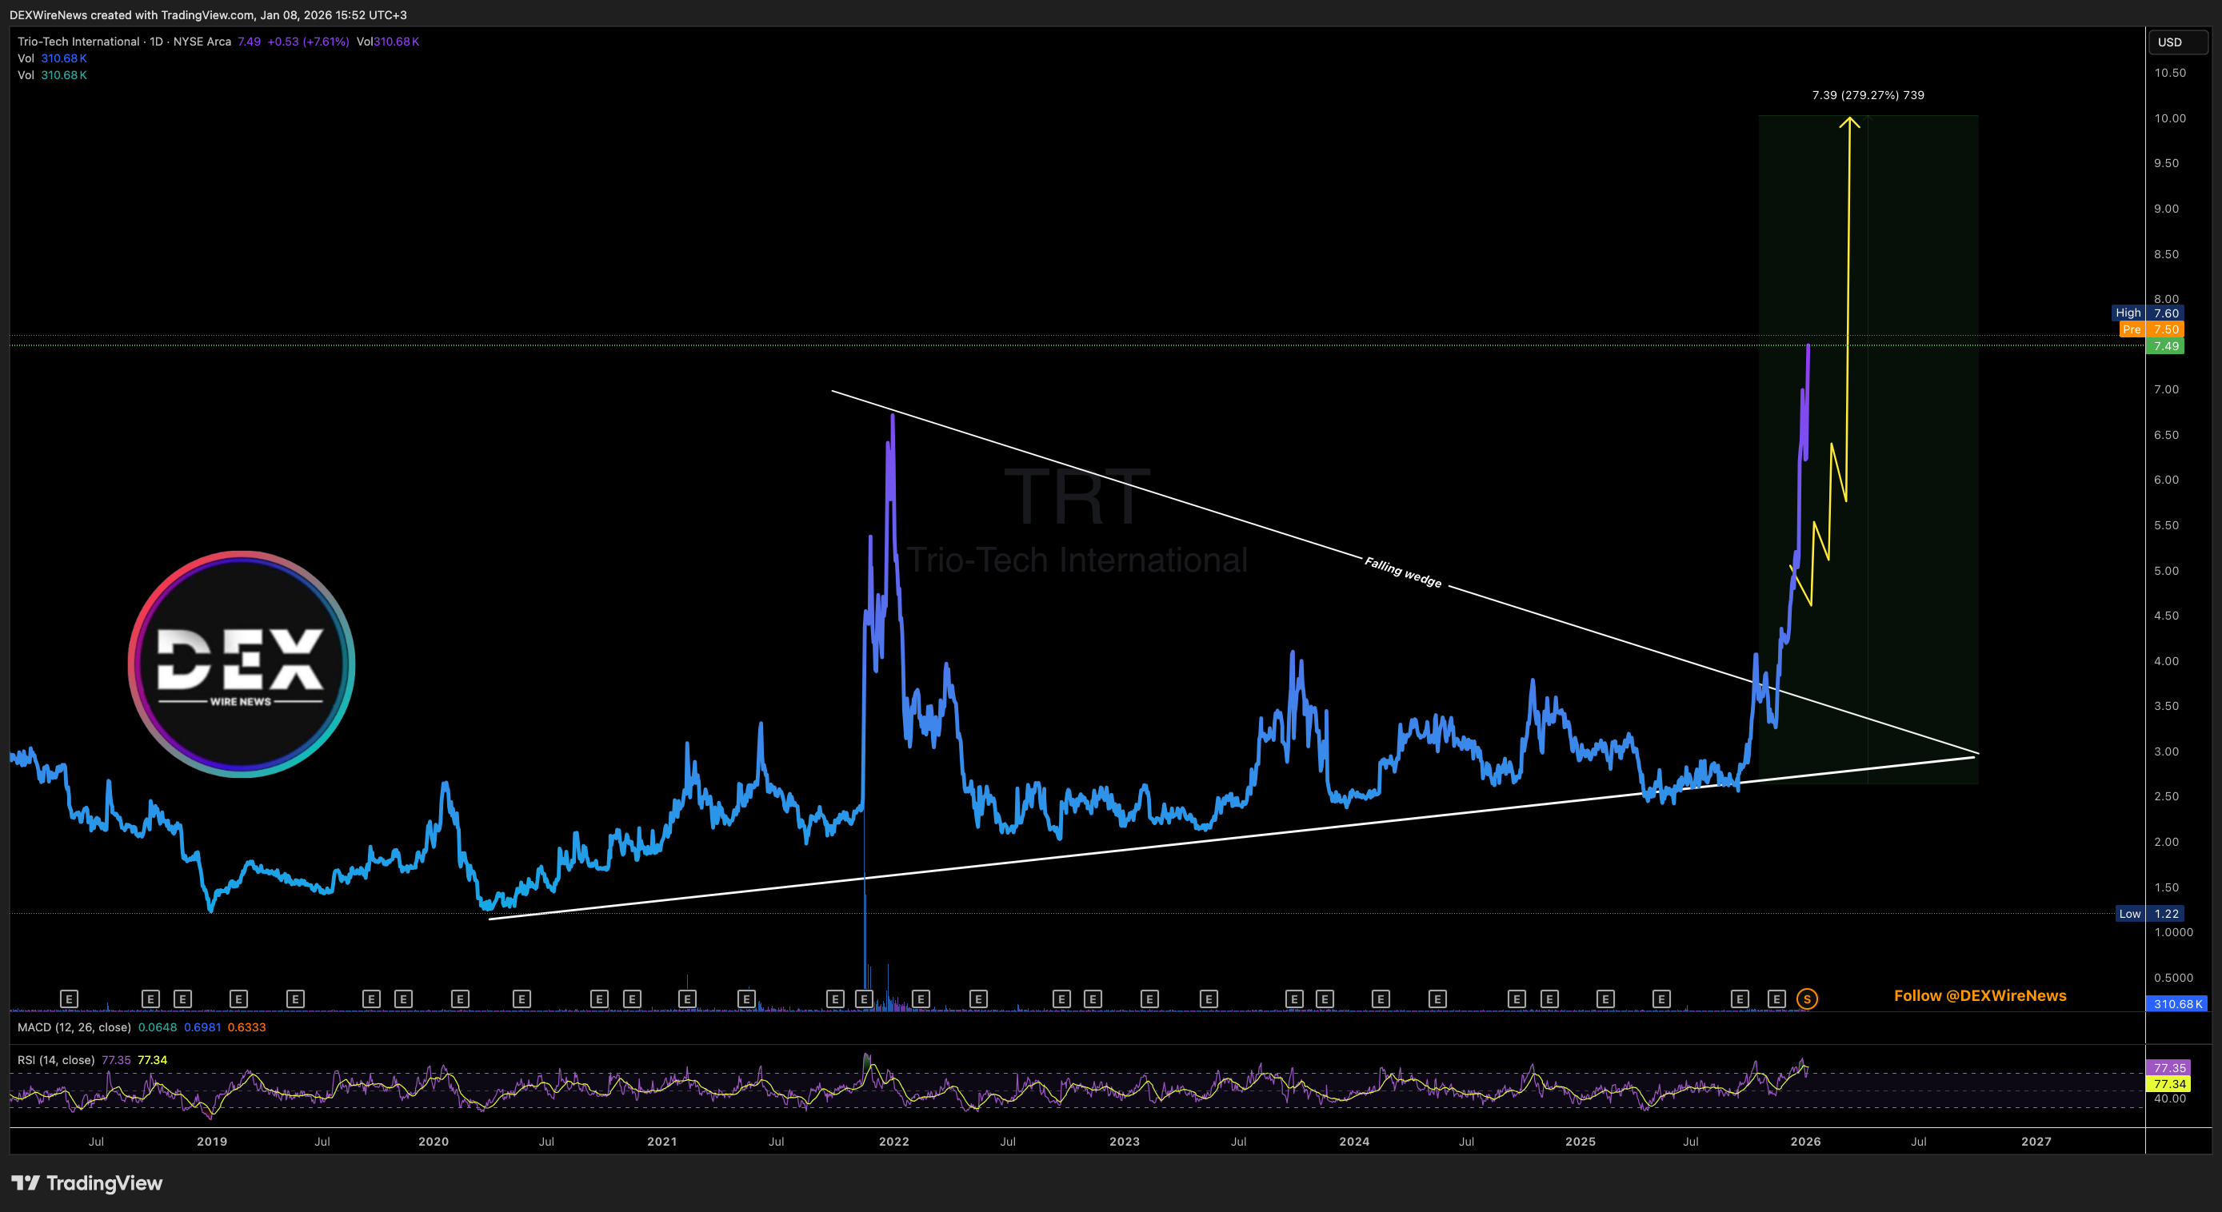Click the earnings "E" marker next to split marker
This screenshot has height=1212, width=2222.
[1776, 999]
